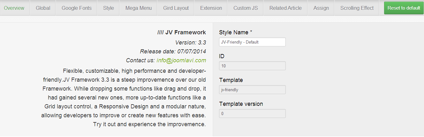This screenshot has height=137, width=424.
Task: Select the Related Article tab
Action: pyautogui.click(x=285, y=8)
